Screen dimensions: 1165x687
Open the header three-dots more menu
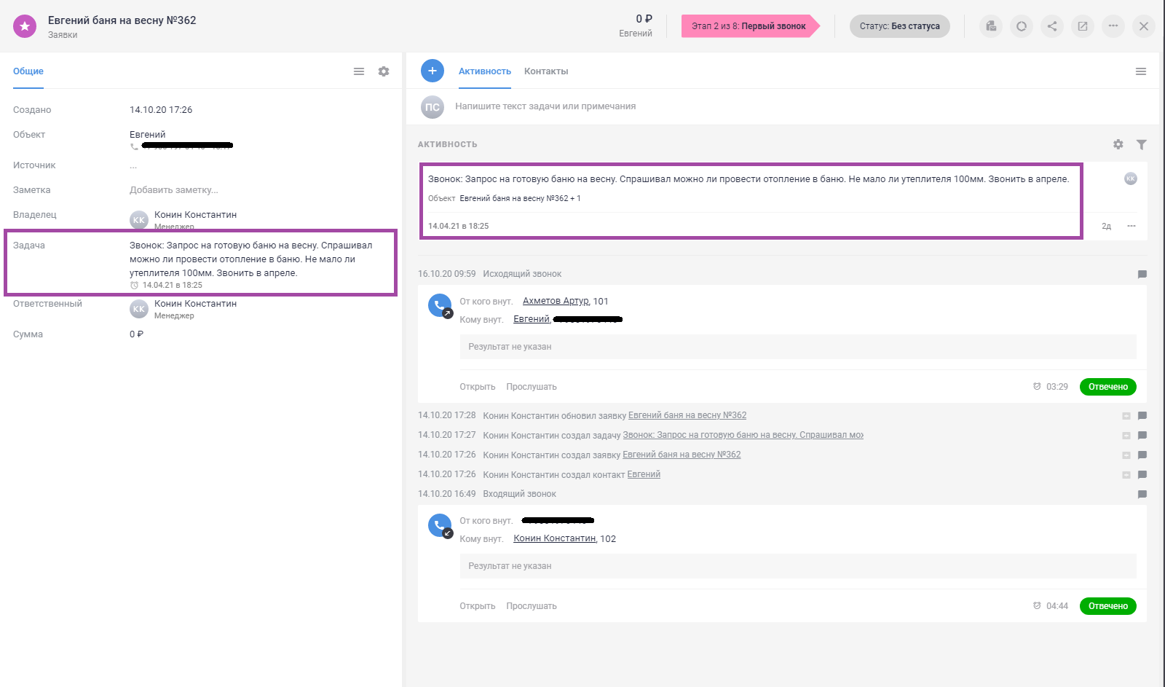tap(1113, 26)
